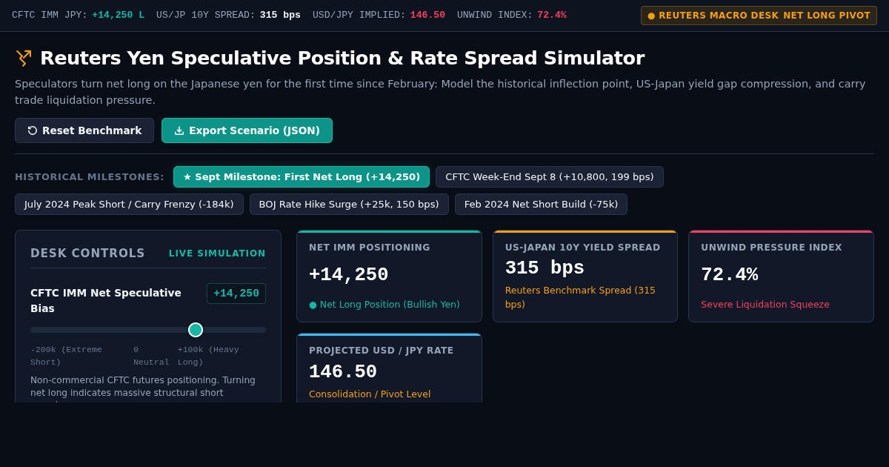Click the CFTC IMM bias slider thumb
Image resolution: width=889 pixels, height=467 pixels.
(x=196, y=330)
